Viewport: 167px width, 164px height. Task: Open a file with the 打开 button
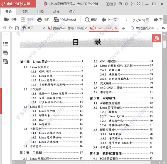[x=10, y=20]
